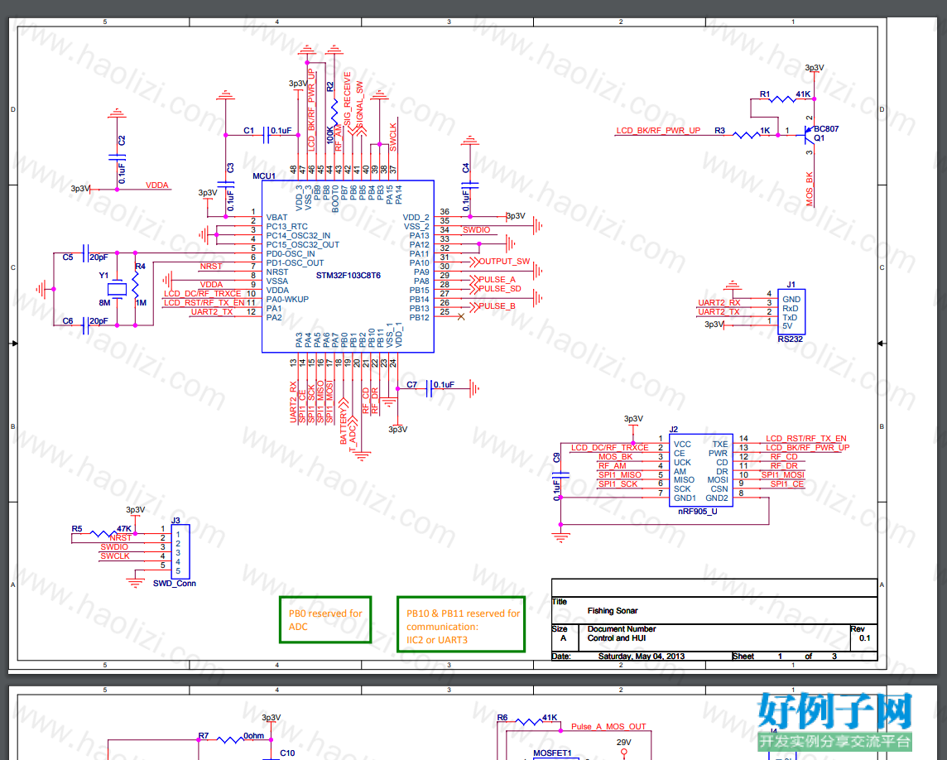Select the R5 47K pull-up resistor
The width and height of the screenshot is (947, 760).
click(103, 533)
